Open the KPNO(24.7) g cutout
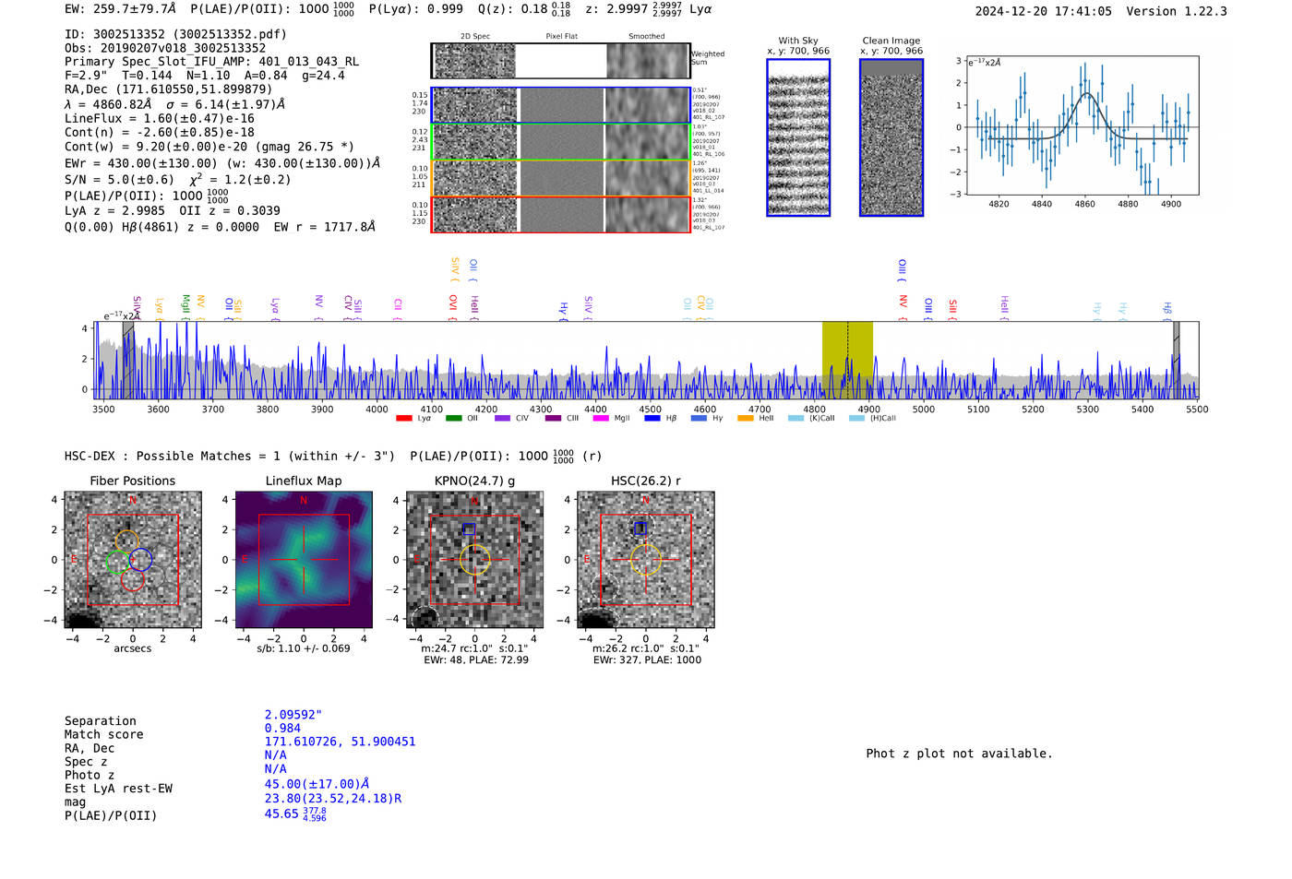This screenshot has height=879, width=1292. pos(474,559)
